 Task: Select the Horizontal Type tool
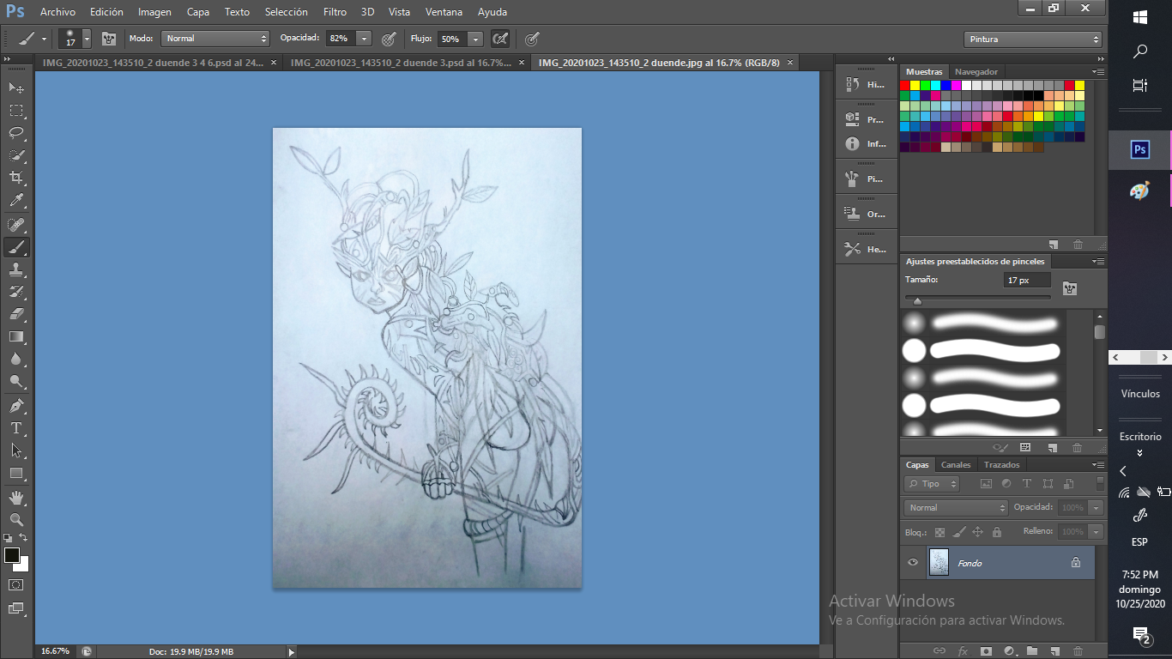click(x=16, y=428)
